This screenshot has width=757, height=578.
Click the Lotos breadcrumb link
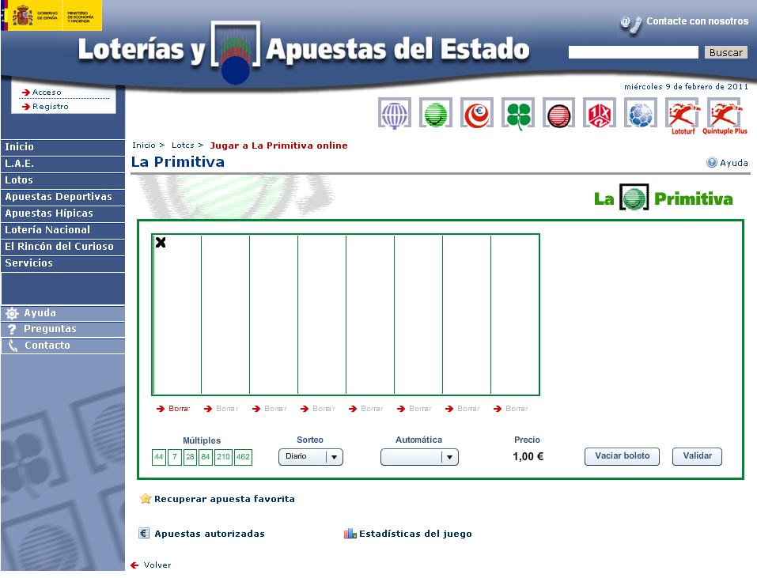[x=183, y=145]
